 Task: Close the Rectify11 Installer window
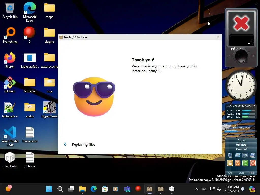click(x=218, y=37)
